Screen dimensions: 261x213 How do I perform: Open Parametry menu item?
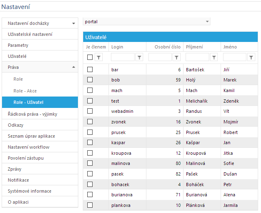pyautogui.click(x=40, y=45)
